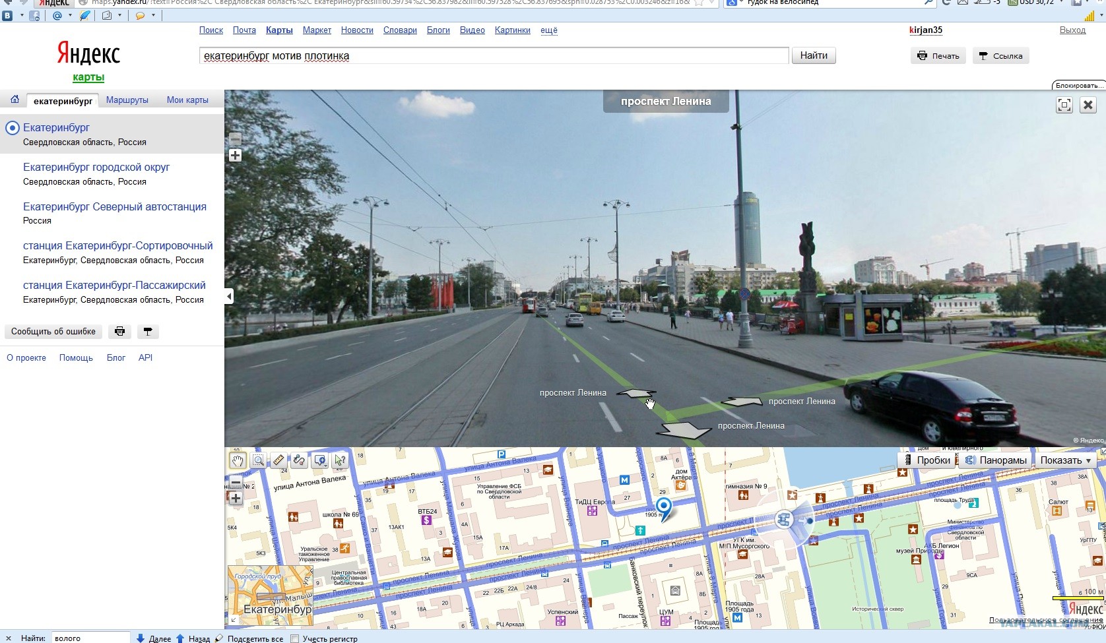Toggle the Учесть регистр checkbox
The width and height of the screenshot is (1106, 643).
point(295,638)
